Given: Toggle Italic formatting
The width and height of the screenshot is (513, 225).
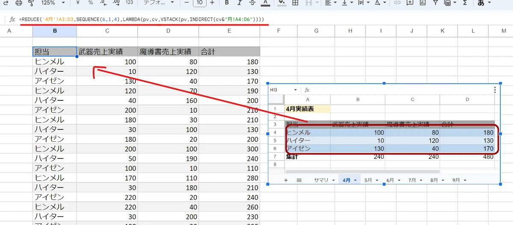Looking at the screenshot, I should tap(239, 3).
